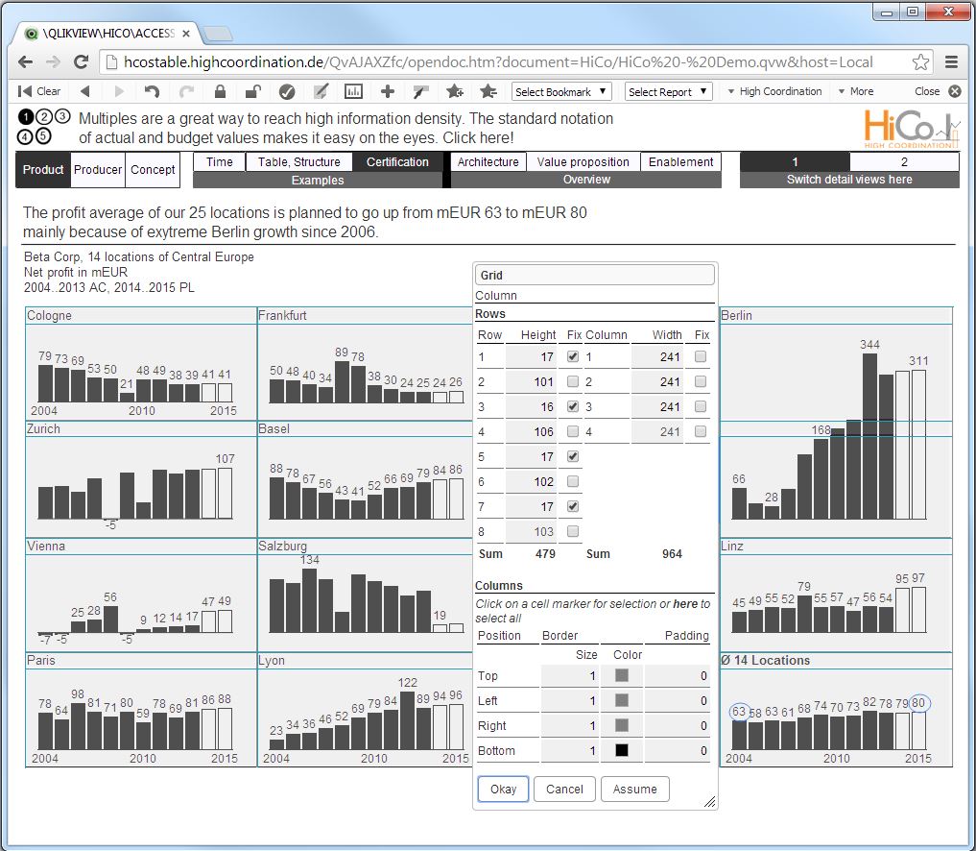Edit the Bottom padding value 0
976x851 pixels.
click(x=678, y=750)
